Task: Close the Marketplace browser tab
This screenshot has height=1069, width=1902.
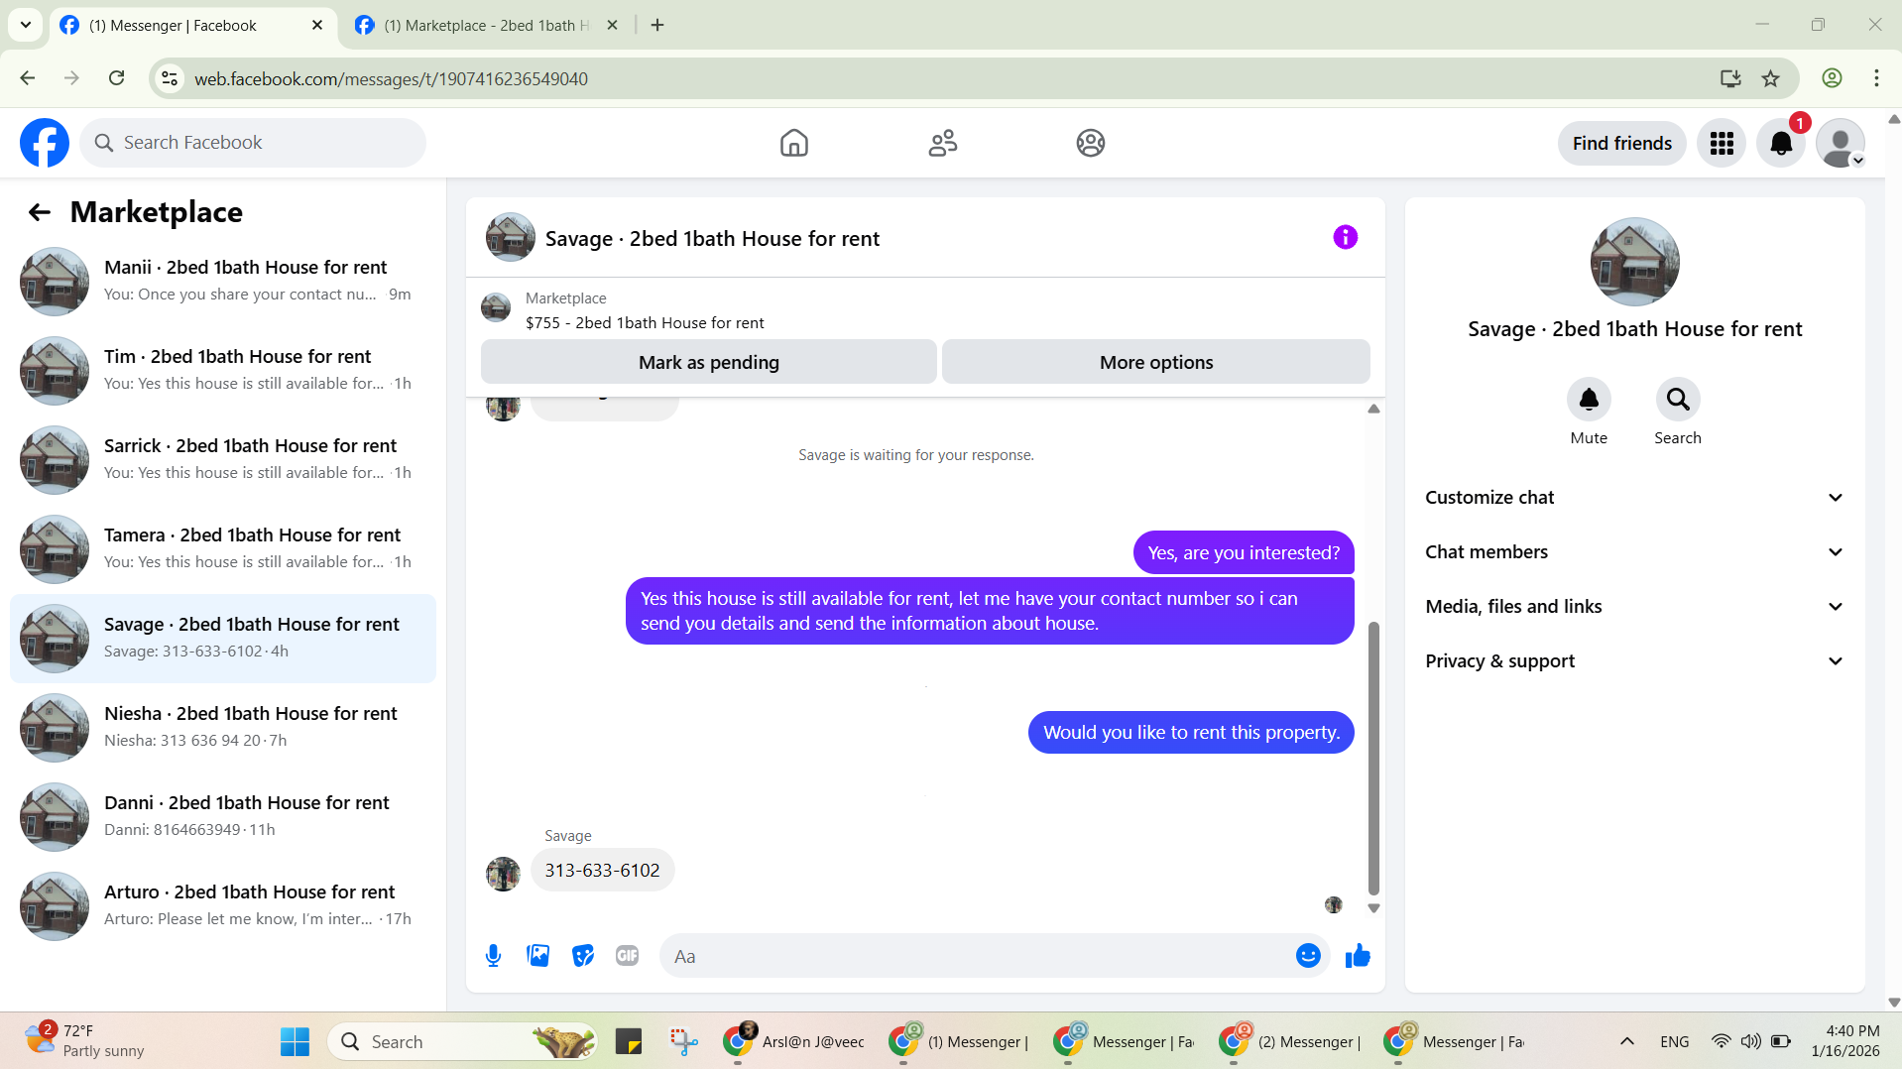Action: point(612,26)
